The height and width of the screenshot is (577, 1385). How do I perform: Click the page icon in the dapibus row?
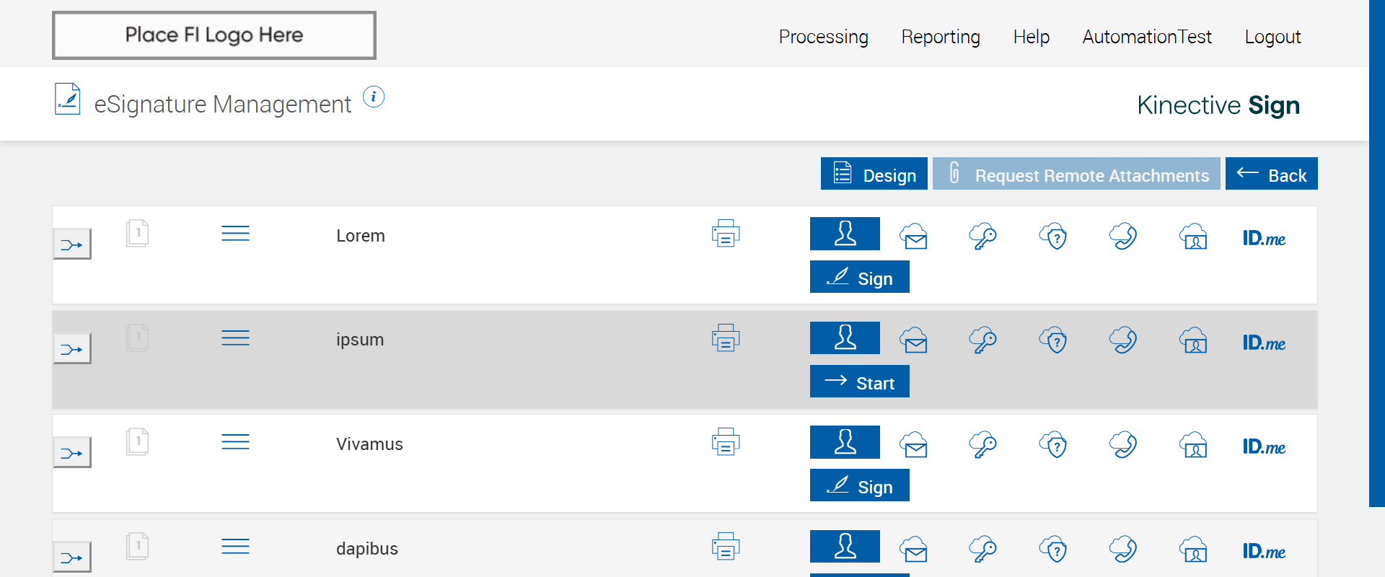137,547
